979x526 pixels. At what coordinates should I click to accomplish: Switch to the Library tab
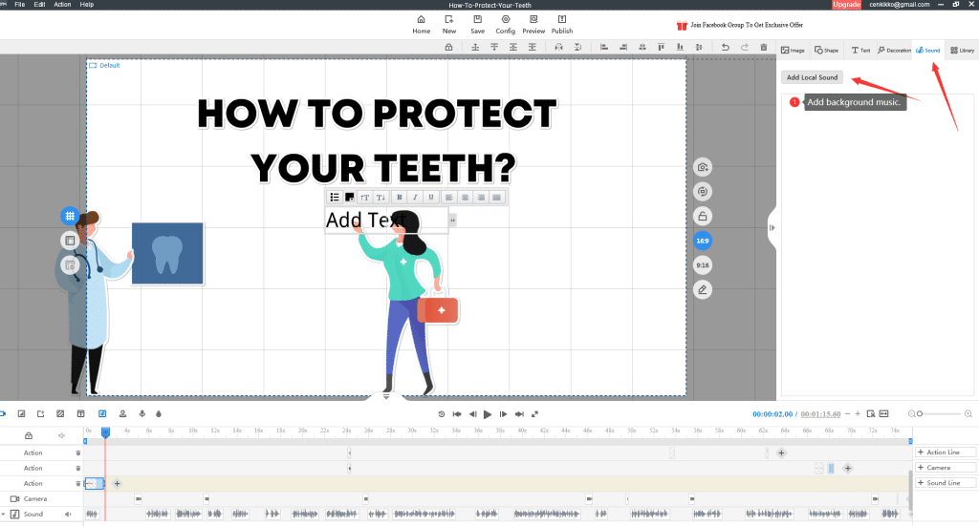[963, 50]
